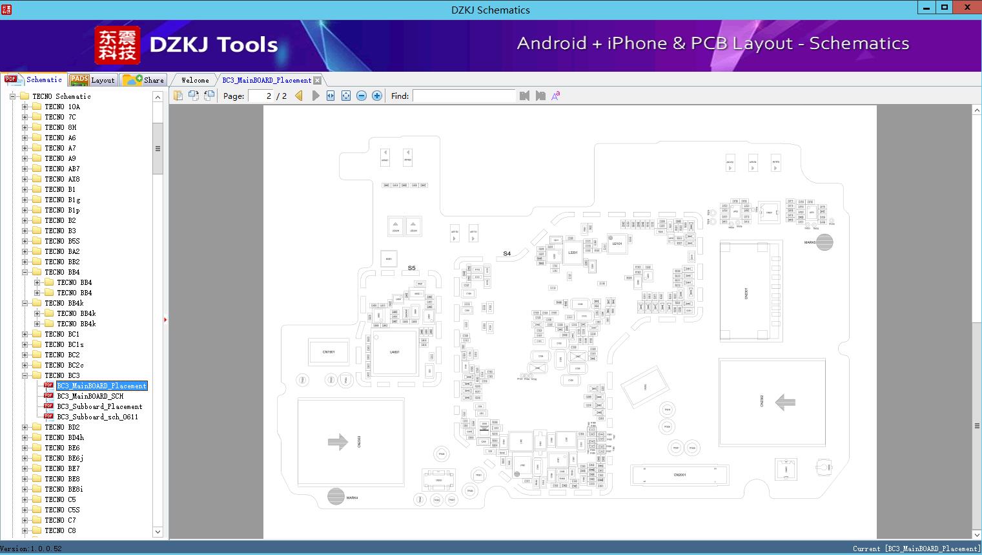Click the TECNO BE6j folder icon
The image size is (982, 555).
(x=37, y=458)
